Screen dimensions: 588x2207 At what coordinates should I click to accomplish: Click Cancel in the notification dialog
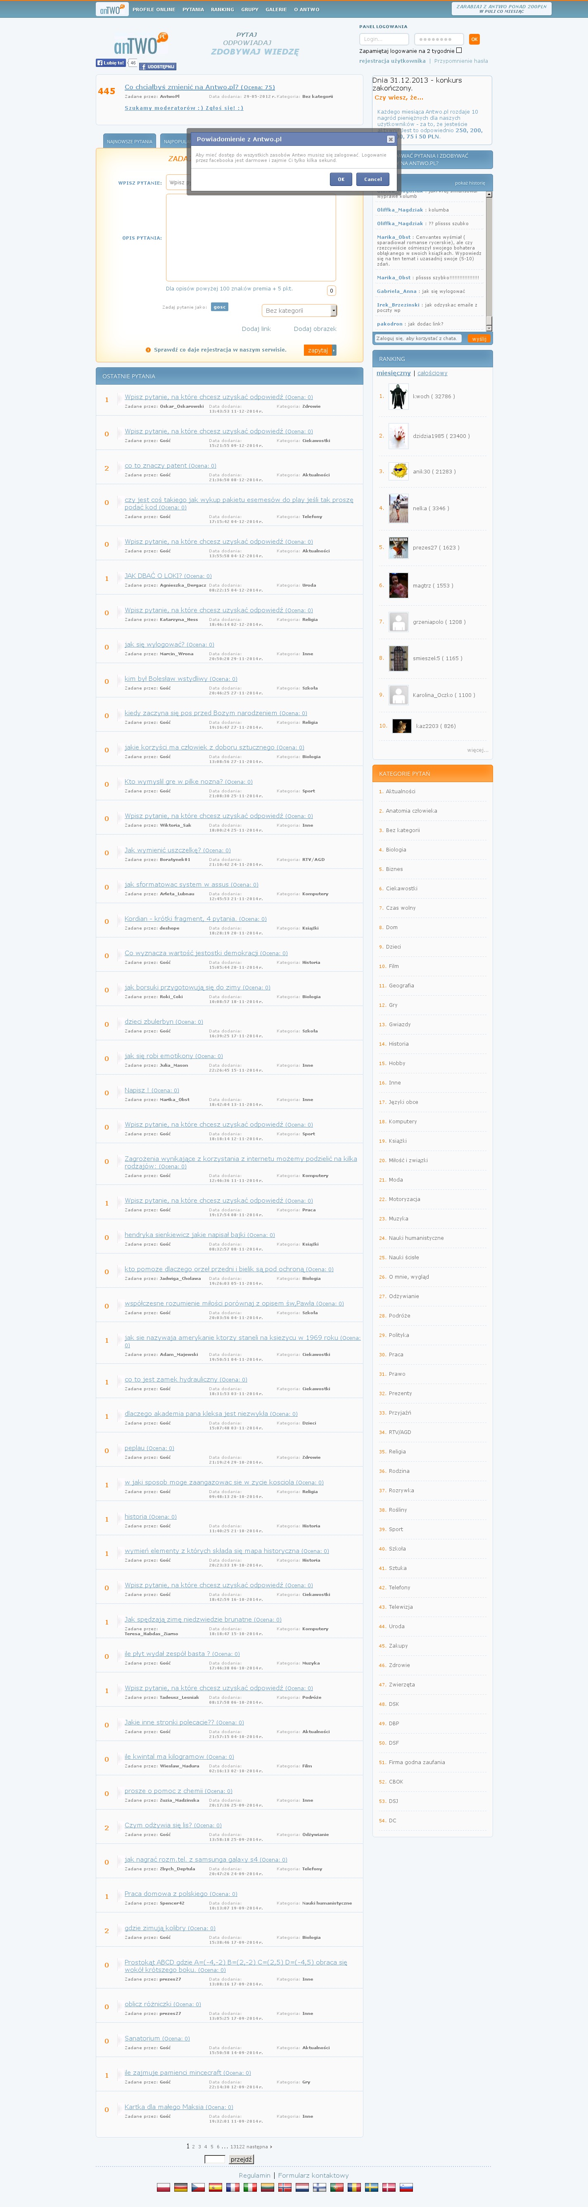click(x=372, y=179)
